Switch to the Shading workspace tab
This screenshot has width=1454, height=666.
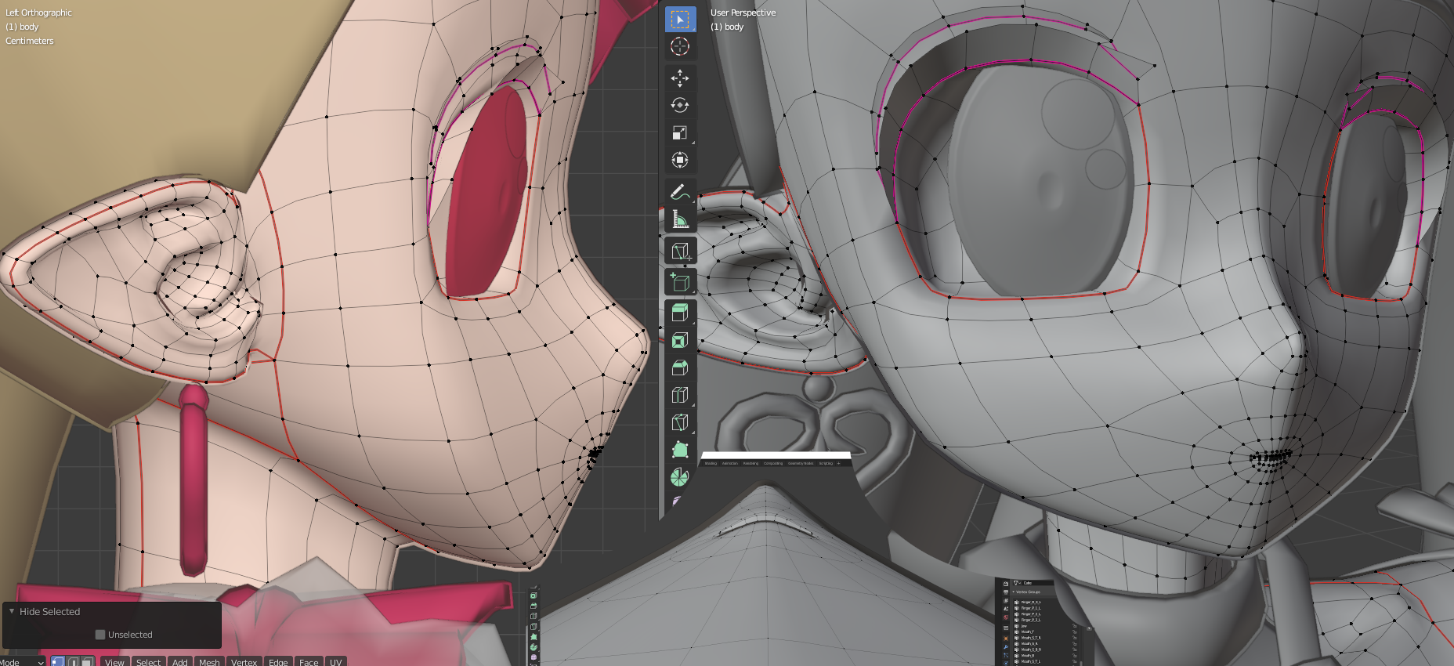tap(711, 463)
